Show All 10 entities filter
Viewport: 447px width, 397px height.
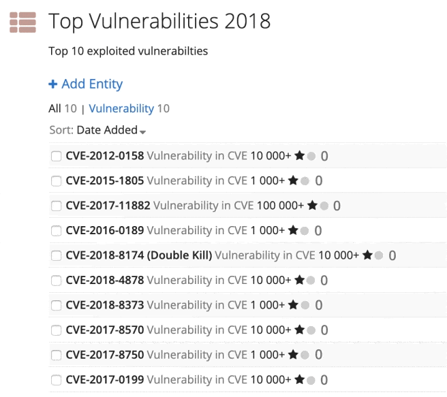click(x=62, y=108)
